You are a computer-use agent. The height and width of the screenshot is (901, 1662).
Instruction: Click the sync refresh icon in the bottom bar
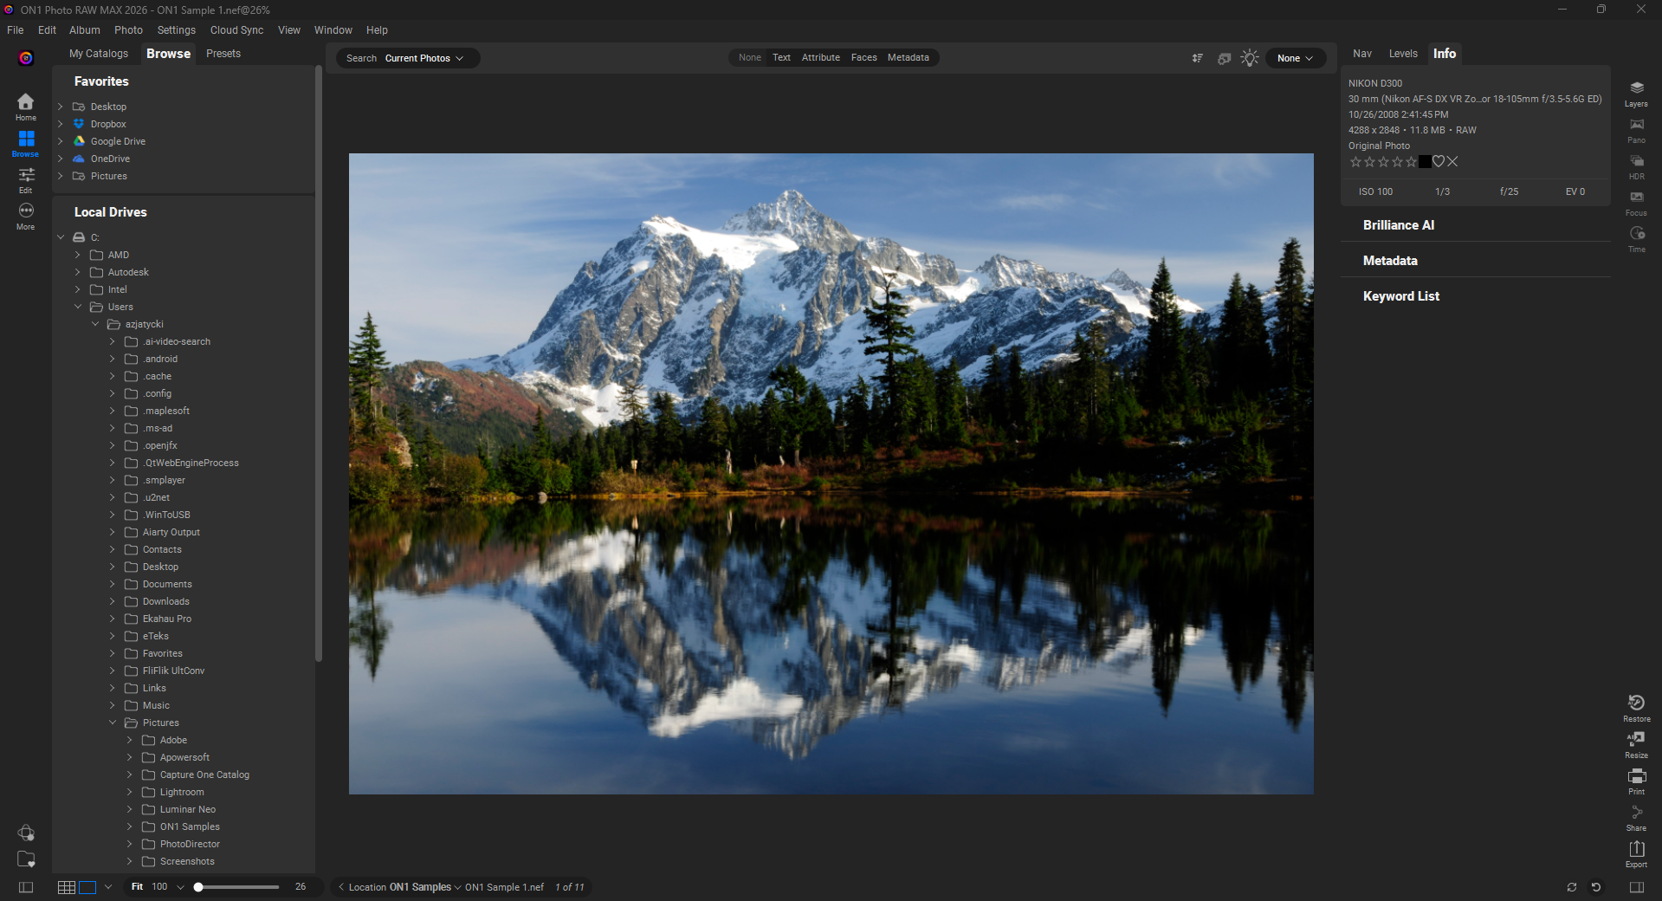(x=1571, y=887)
